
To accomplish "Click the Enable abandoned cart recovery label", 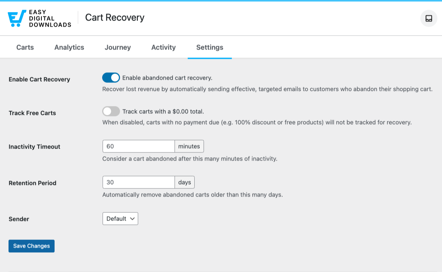I will 167,78.
